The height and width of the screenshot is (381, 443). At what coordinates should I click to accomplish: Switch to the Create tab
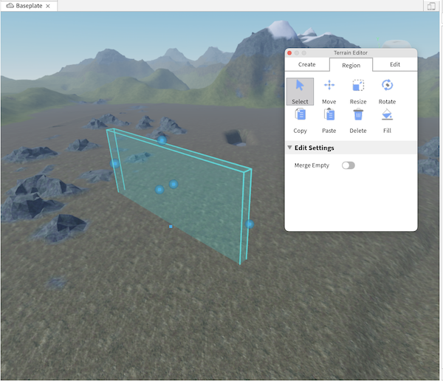(x=307, y=64)
